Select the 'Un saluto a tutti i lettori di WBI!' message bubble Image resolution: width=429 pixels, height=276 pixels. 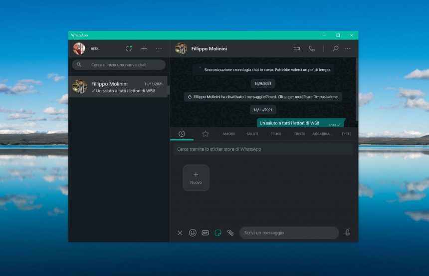(x=301, y=123)
